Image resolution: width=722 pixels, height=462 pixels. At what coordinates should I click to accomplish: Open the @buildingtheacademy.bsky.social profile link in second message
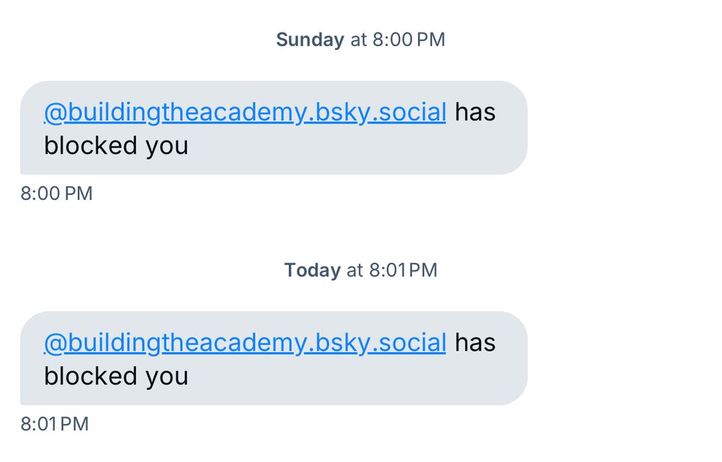(245, 343)
